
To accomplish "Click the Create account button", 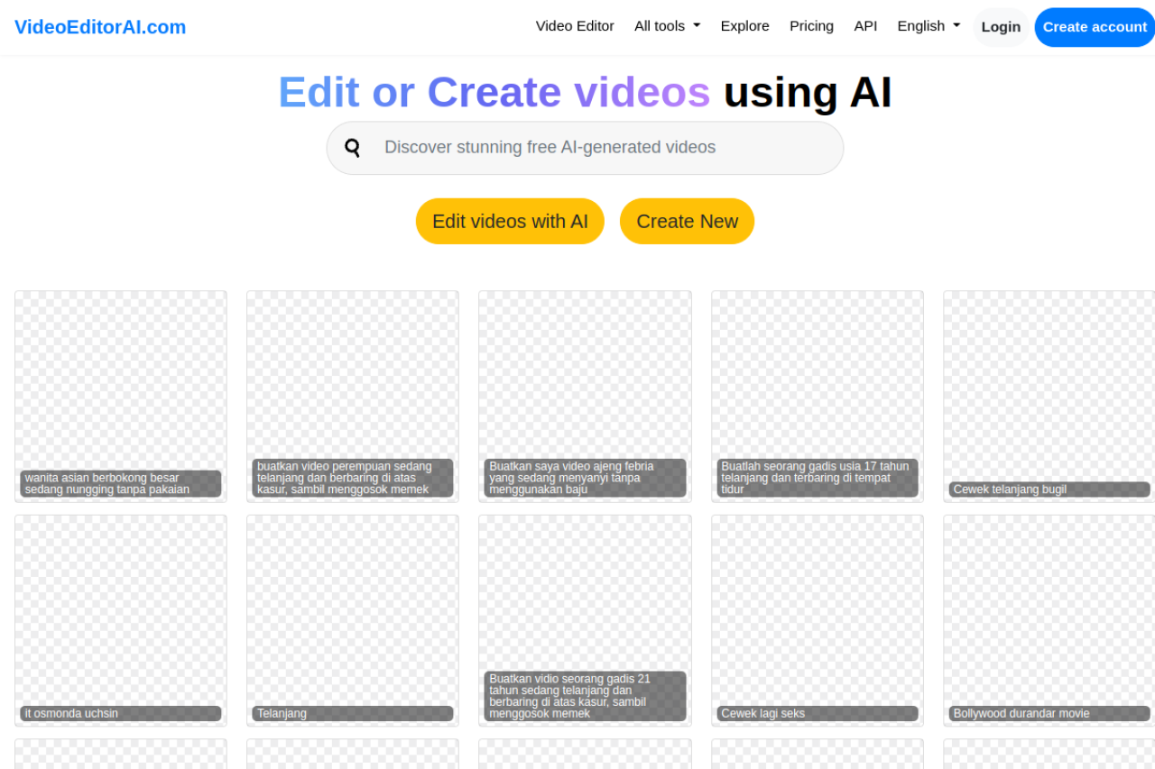I will coord(1095,27).
